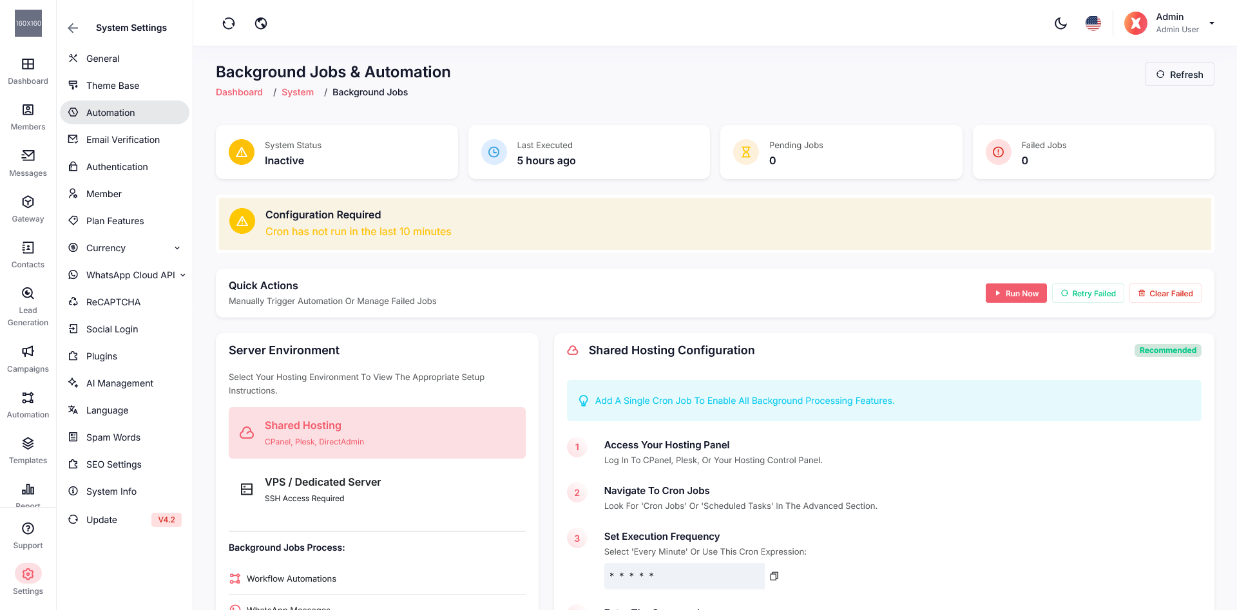This screenshot has width=1237, height=610.
Task: Select the Shared Hosting environment option
Action: [377, 433]
